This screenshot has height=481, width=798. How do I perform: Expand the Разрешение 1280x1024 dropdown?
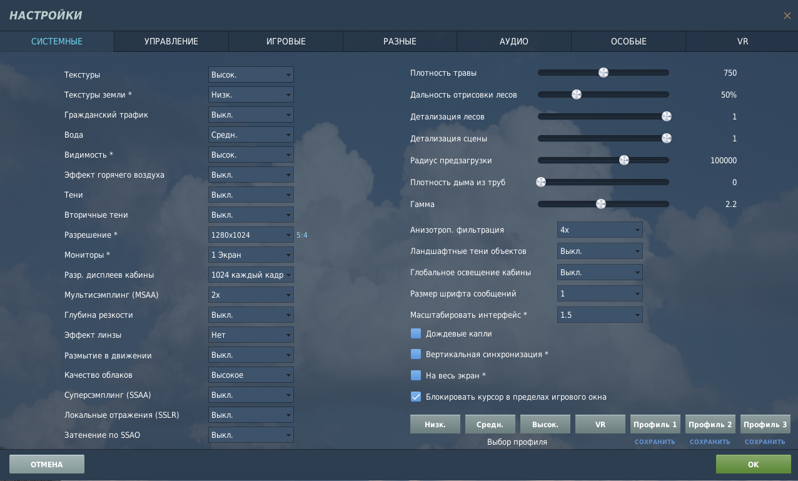point(251,235)
